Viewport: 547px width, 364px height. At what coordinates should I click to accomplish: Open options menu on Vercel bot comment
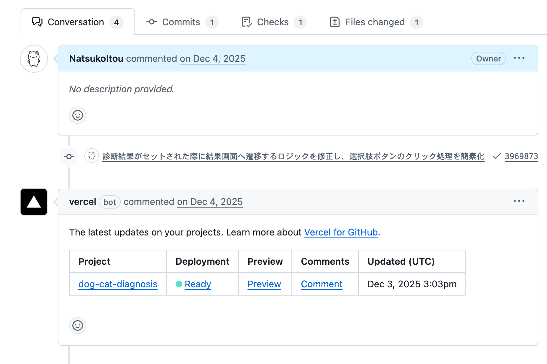click(x=519, y=201)
